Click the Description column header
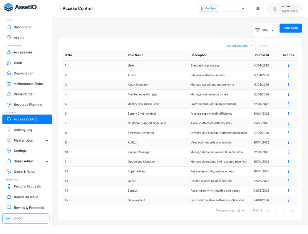 pyautogui.click(x=199, y=55)
